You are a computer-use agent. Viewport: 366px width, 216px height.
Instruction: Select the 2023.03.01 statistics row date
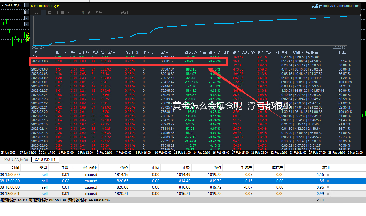tap(39, 82)
